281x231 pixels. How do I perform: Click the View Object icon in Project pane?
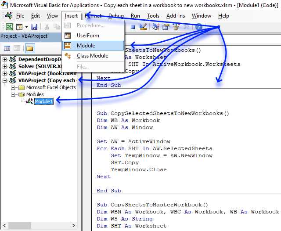coord(17,48)
